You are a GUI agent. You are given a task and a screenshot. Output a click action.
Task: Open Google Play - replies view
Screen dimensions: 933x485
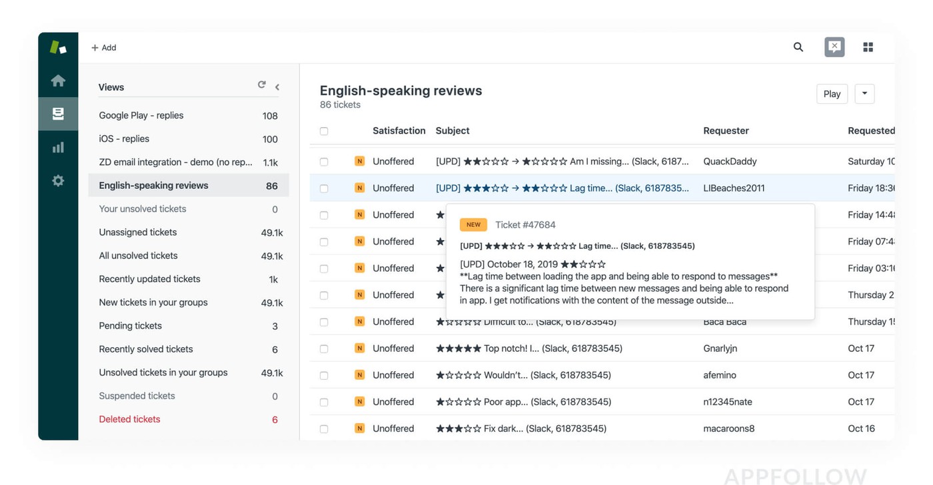[189, 115]
